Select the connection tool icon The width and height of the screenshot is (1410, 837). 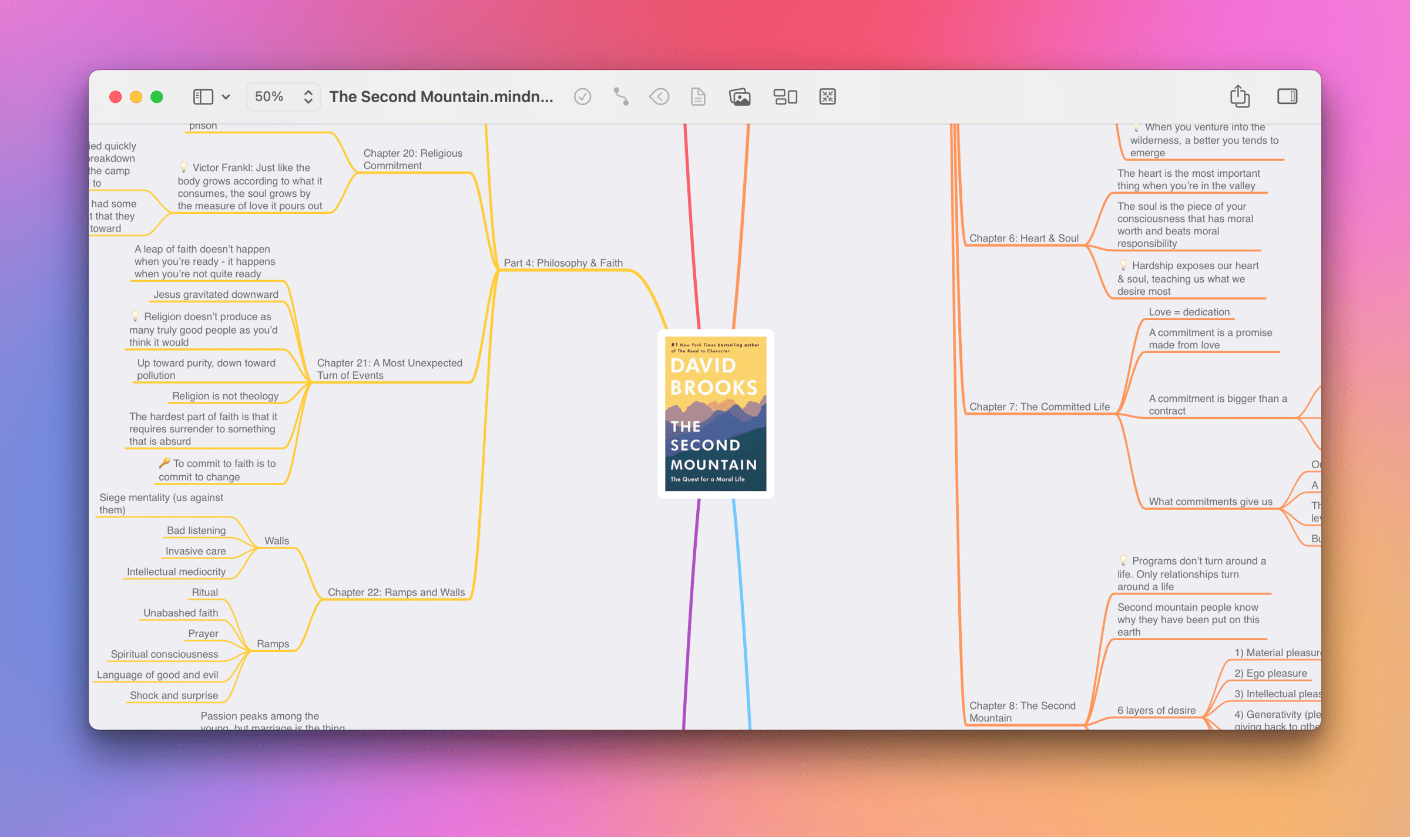(621, 96)
